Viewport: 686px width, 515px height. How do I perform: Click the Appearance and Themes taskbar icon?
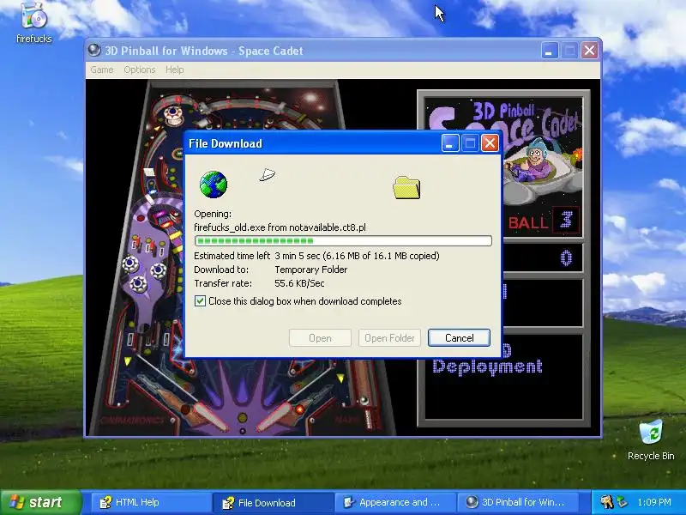pos(349,502)
